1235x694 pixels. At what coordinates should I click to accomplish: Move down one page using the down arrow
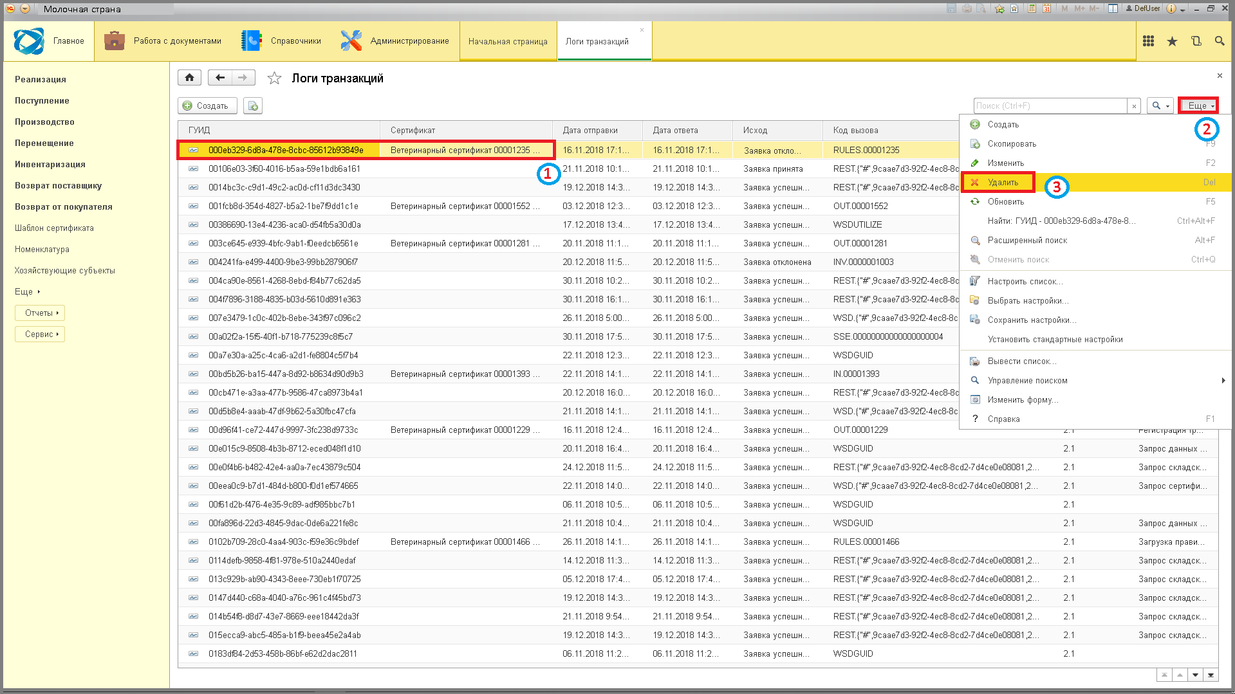[1195, 675]
